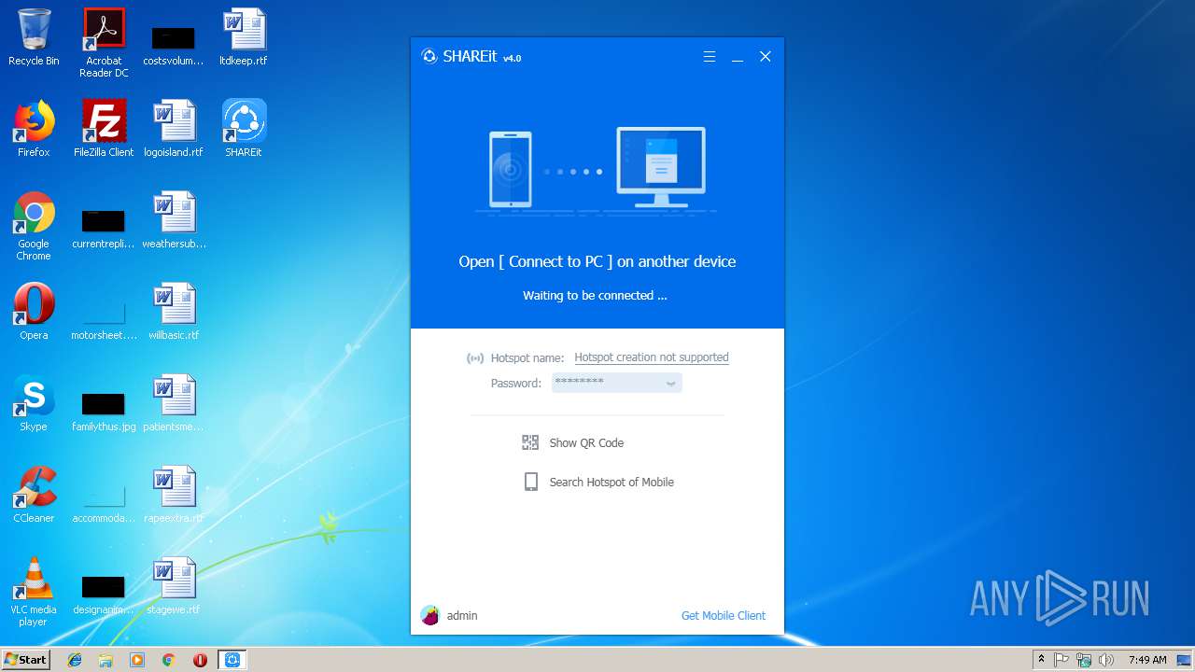The height and width of the screenshot is (672, 1195).
Task: Select VLC media player desktop shortcut
Action: point(34,592)
